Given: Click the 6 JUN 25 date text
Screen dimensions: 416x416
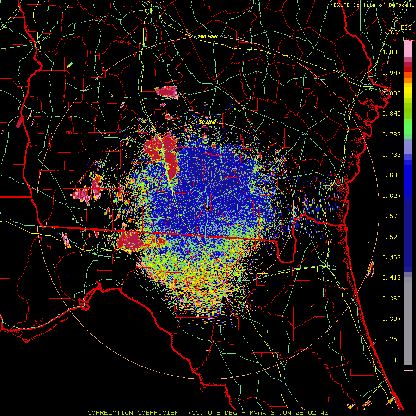Looking at the screenshot, I should [x=287, y=413].
